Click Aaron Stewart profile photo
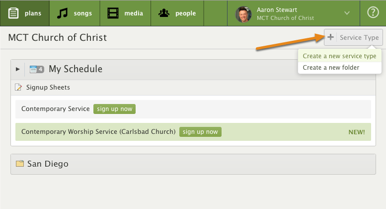The width and height of the screenshot is (386, 209). tap(243, 14)
